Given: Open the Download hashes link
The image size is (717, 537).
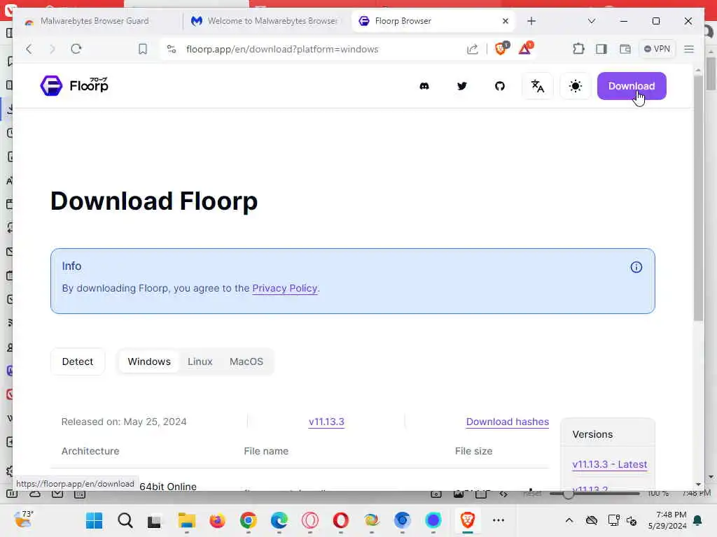Looking at the screenshot, I should pos(508,422).
